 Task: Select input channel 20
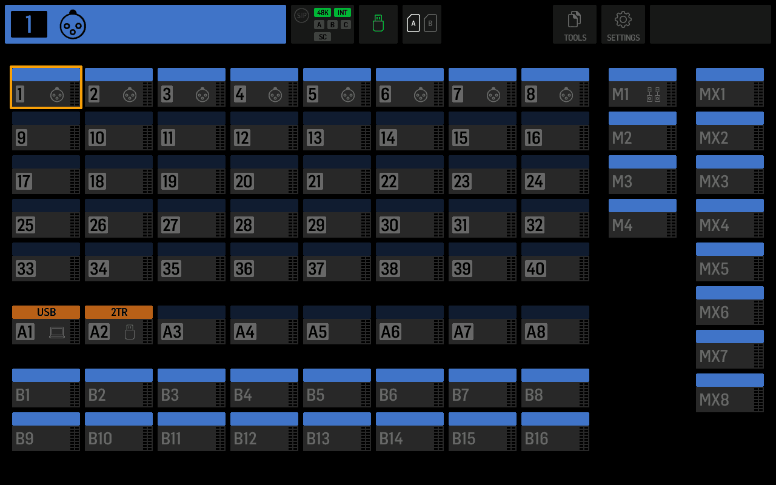point(264,175)
